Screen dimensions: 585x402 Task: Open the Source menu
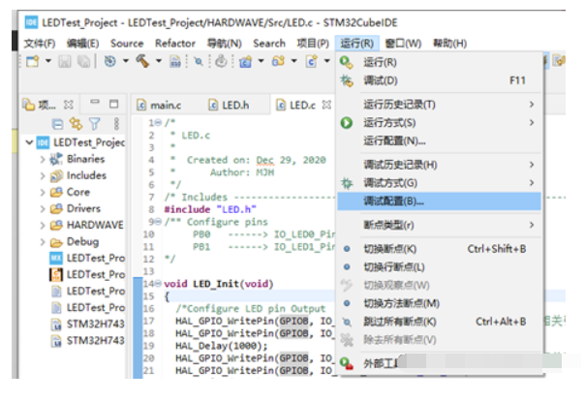coord(127,44)
